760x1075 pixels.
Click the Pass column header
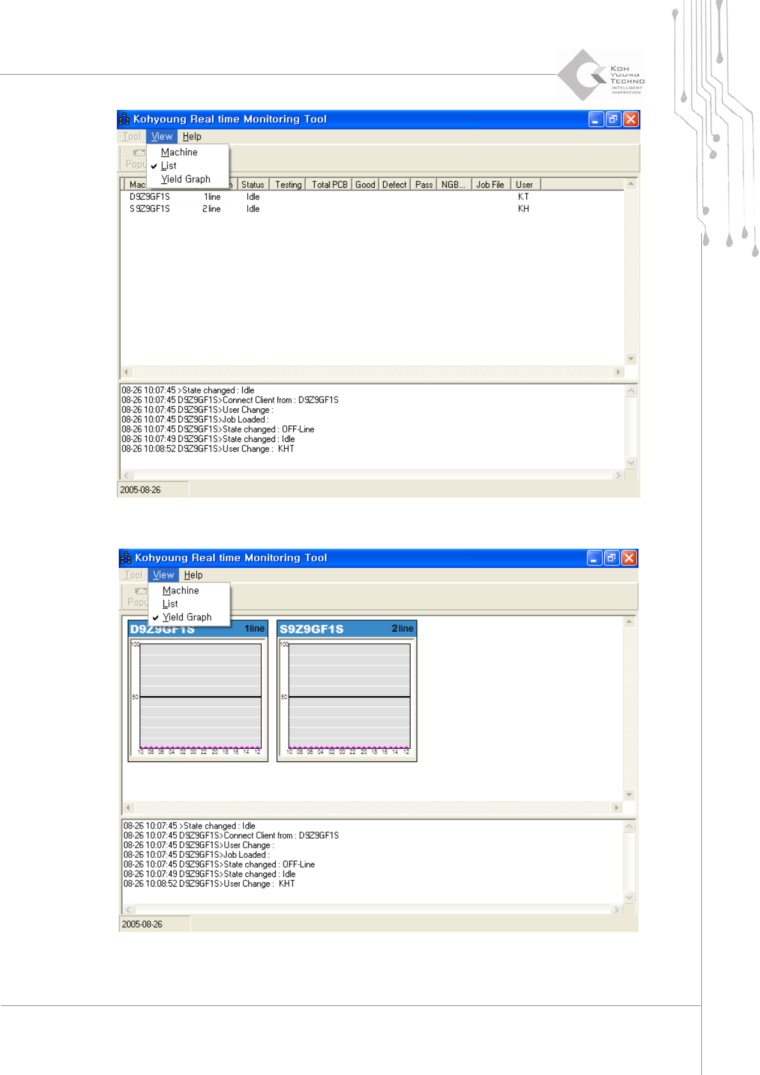423,185
